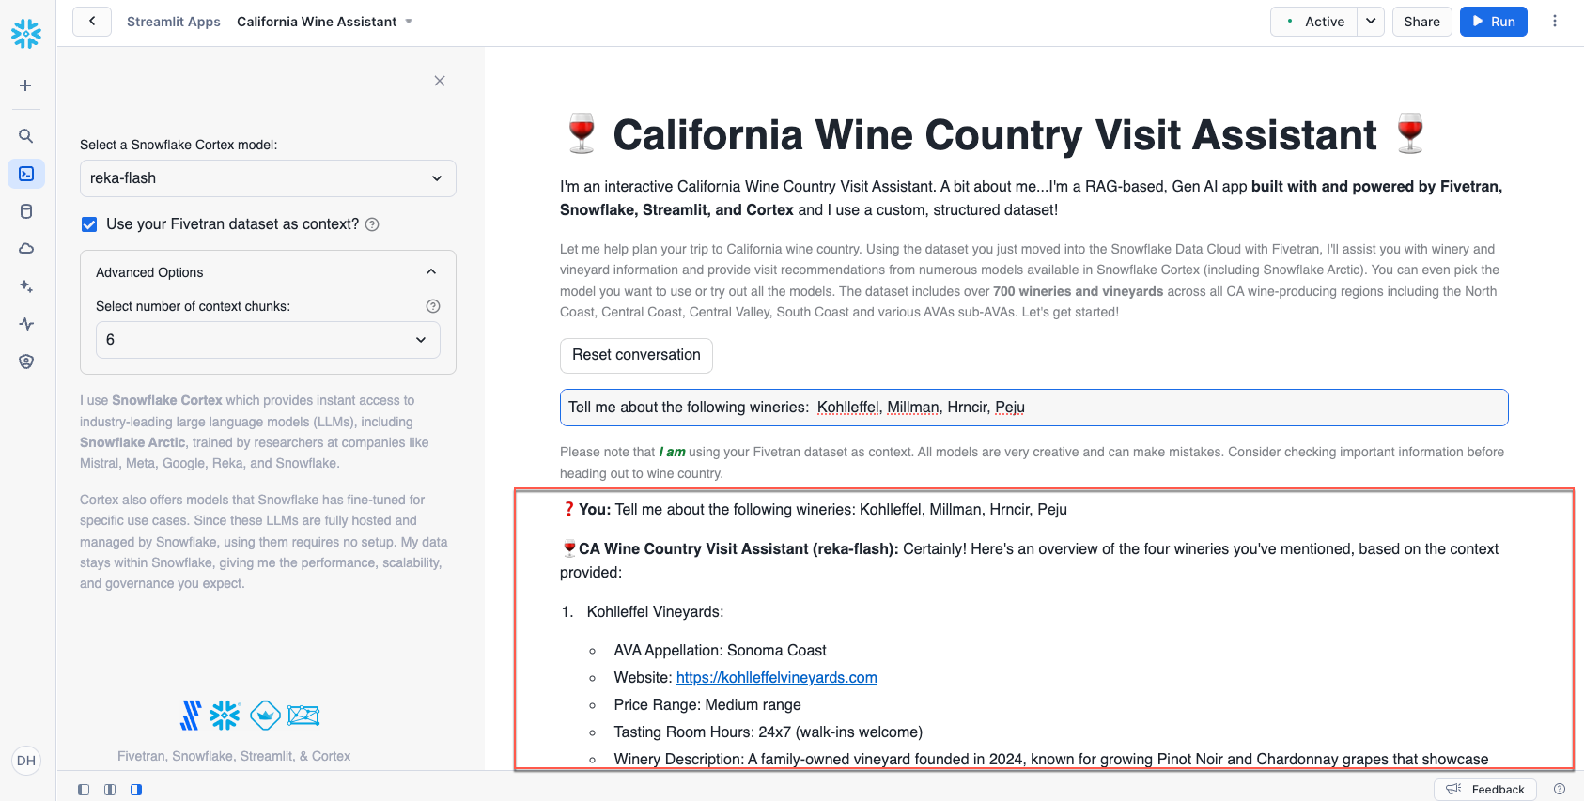Screen dimensions: 1584x801
Task: Open the more options kebab menu
Action: [1555, 22]
